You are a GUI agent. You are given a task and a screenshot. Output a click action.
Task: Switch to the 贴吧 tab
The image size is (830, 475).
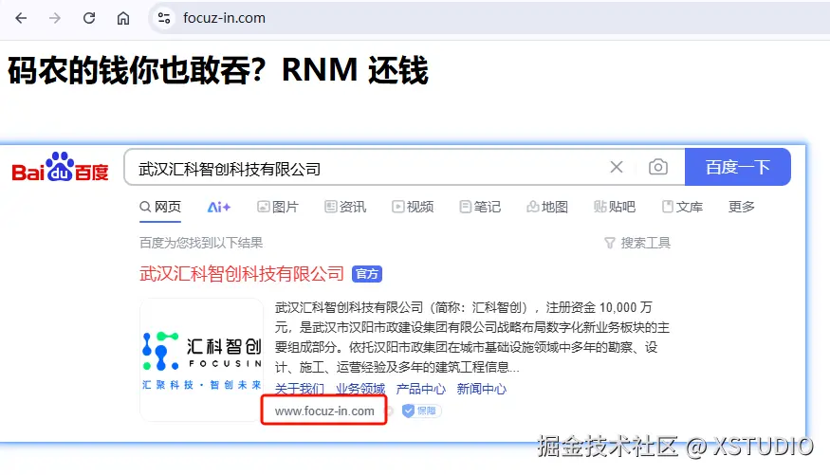(x=615, y=207)
